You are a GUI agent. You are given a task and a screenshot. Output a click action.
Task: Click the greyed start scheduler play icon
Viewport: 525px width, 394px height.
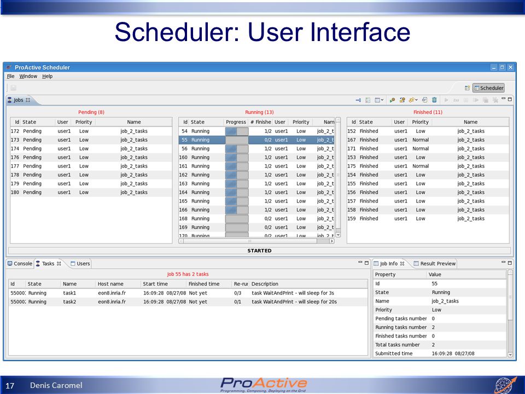point(446,100)
